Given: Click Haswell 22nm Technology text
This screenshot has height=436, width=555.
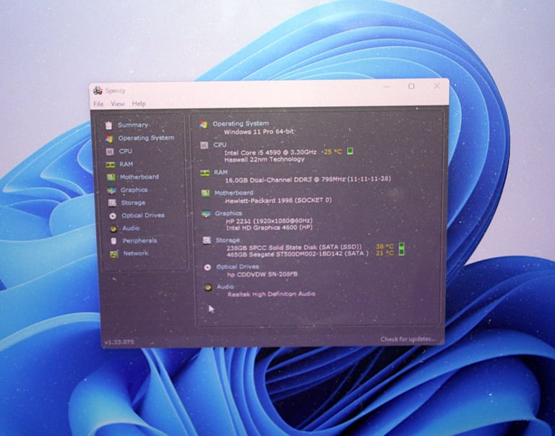Looking at the screenshot, I should (264, 159).
